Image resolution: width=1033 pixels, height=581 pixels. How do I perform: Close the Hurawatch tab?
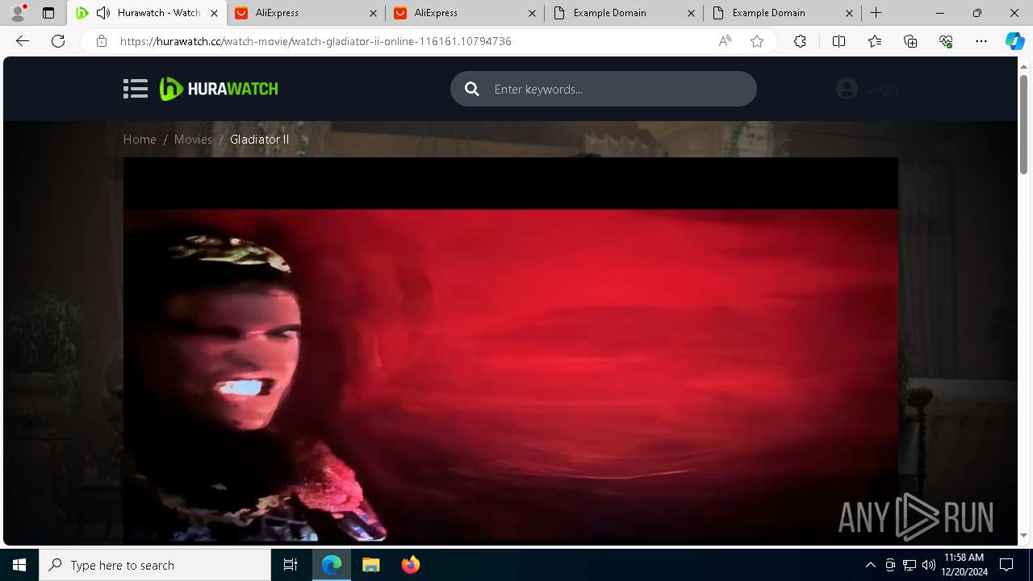[x=214, y=13]
